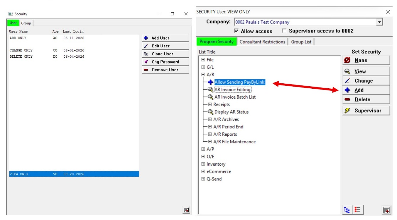This screenshot has width=397, height=220.
Task: Select the DELETE ONLY user row
Action: click(74, 56)
